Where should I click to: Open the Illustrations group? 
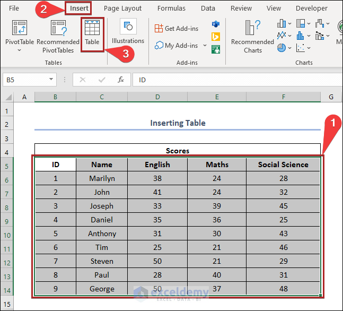click(128, 32)
